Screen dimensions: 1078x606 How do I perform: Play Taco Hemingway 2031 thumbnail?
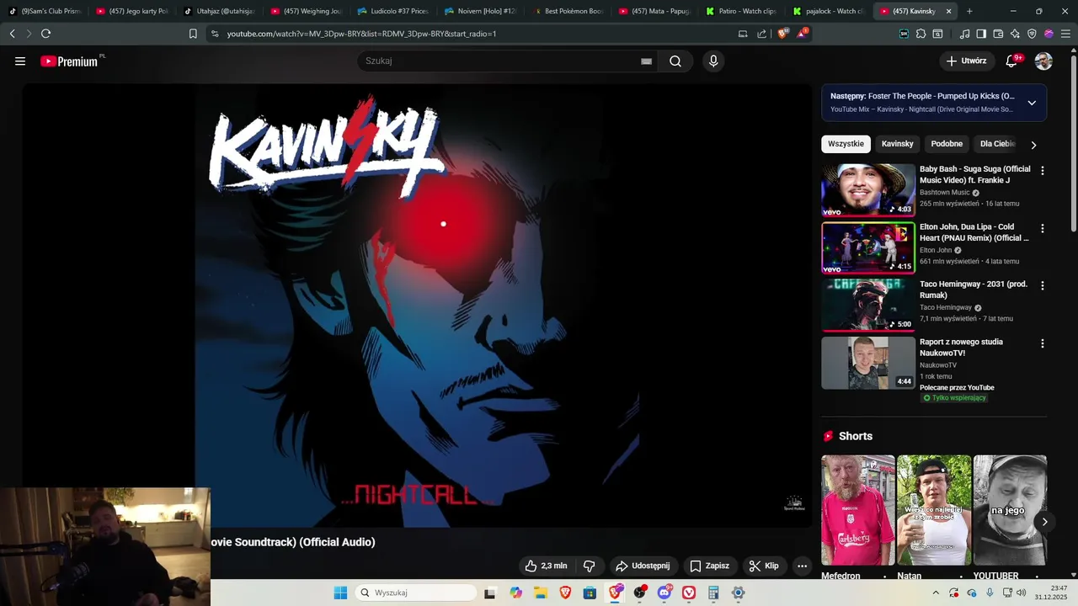pyautogui.click(x=868, y=305)
